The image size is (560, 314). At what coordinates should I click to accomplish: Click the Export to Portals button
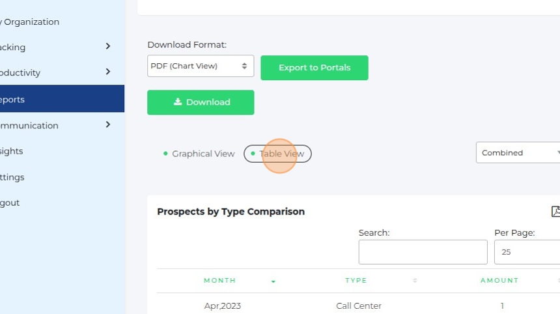point(315,68)
